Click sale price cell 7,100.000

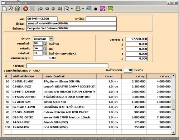click(x=159, y=117)
